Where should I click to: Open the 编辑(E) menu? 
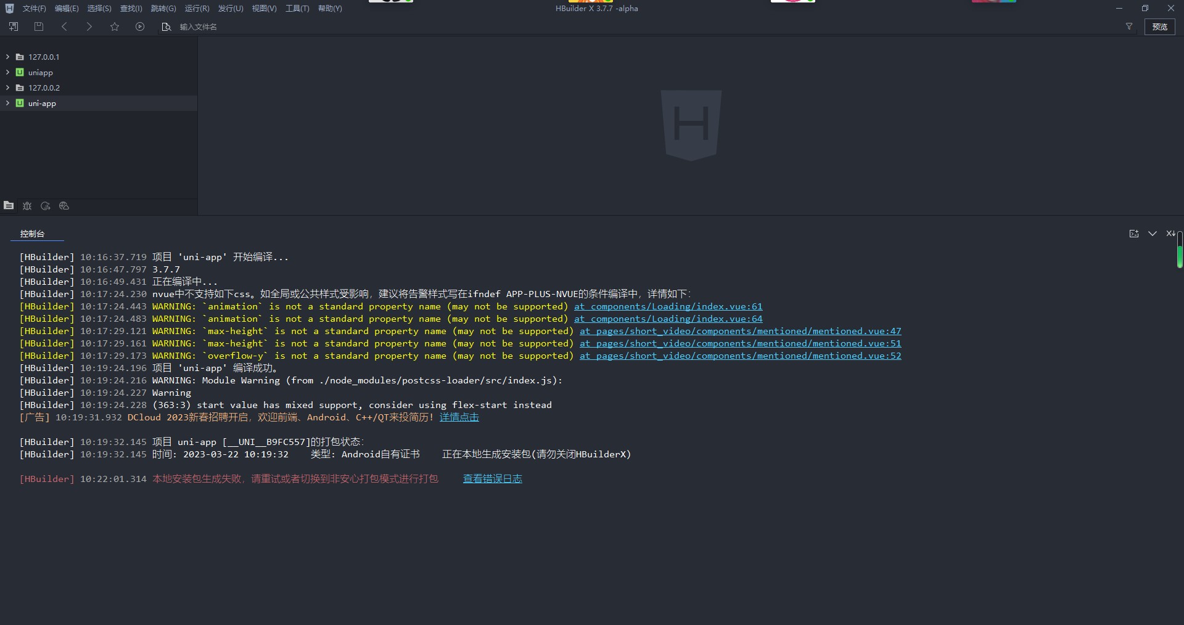click(67, 9)
